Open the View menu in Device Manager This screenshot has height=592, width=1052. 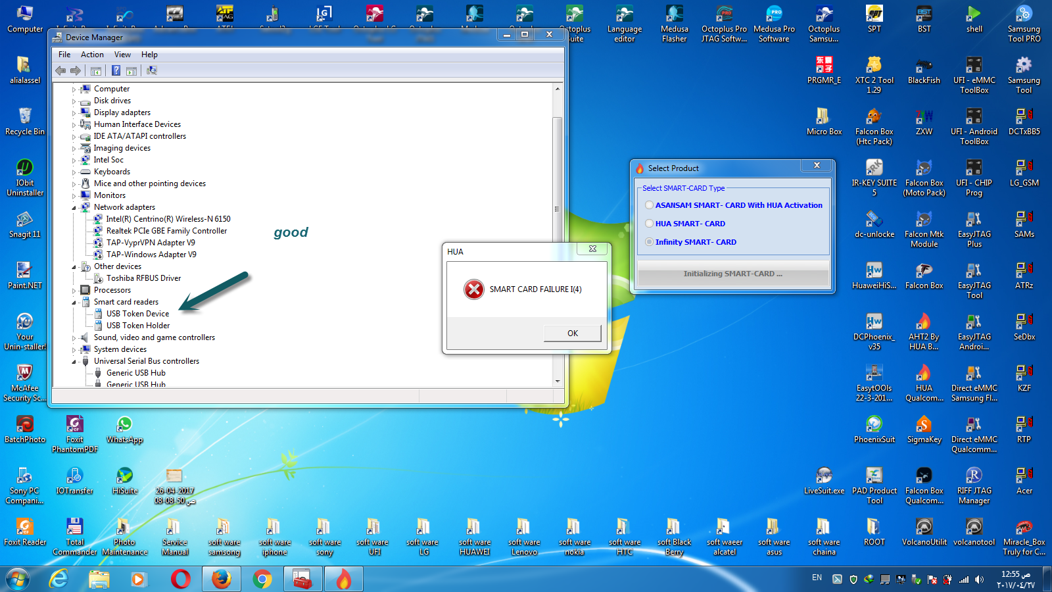pyautogui.click(x=122, y=55)
